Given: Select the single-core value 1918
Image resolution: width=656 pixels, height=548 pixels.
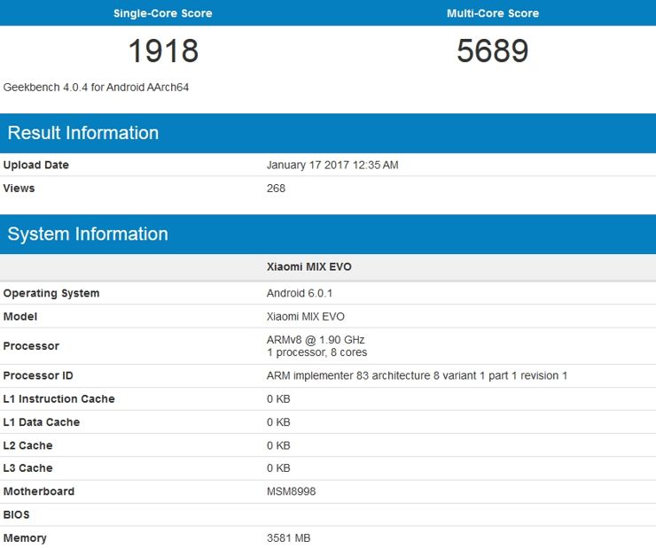Looking at the screenshot, I should pos(163,51).
